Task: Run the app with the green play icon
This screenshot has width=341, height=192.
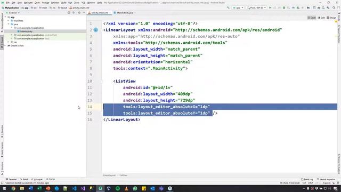Action: pyautogui.click(x=270, y=7)
